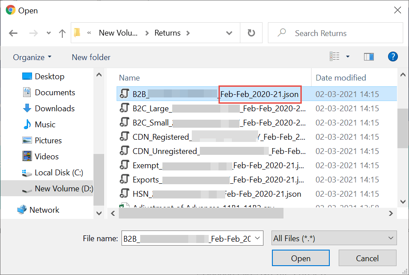Create a New folder
Screen dimensions: 409x275
click(91, 57)
